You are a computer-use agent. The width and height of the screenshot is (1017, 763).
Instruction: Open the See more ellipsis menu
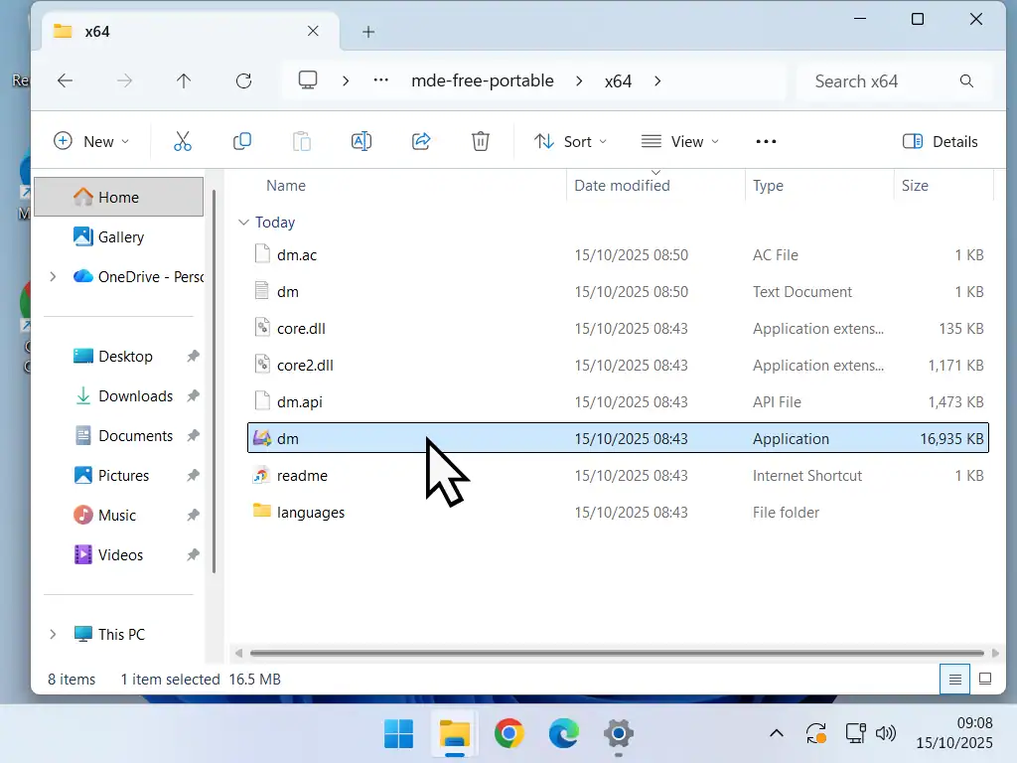coord(766,141)
